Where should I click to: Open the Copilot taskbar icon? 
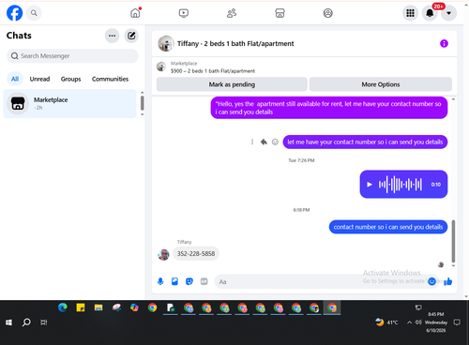134,307
